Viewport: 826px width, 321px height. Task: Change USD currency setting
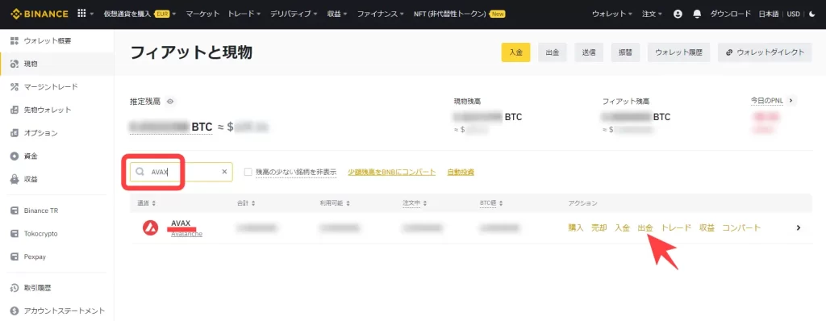point(793,15)
